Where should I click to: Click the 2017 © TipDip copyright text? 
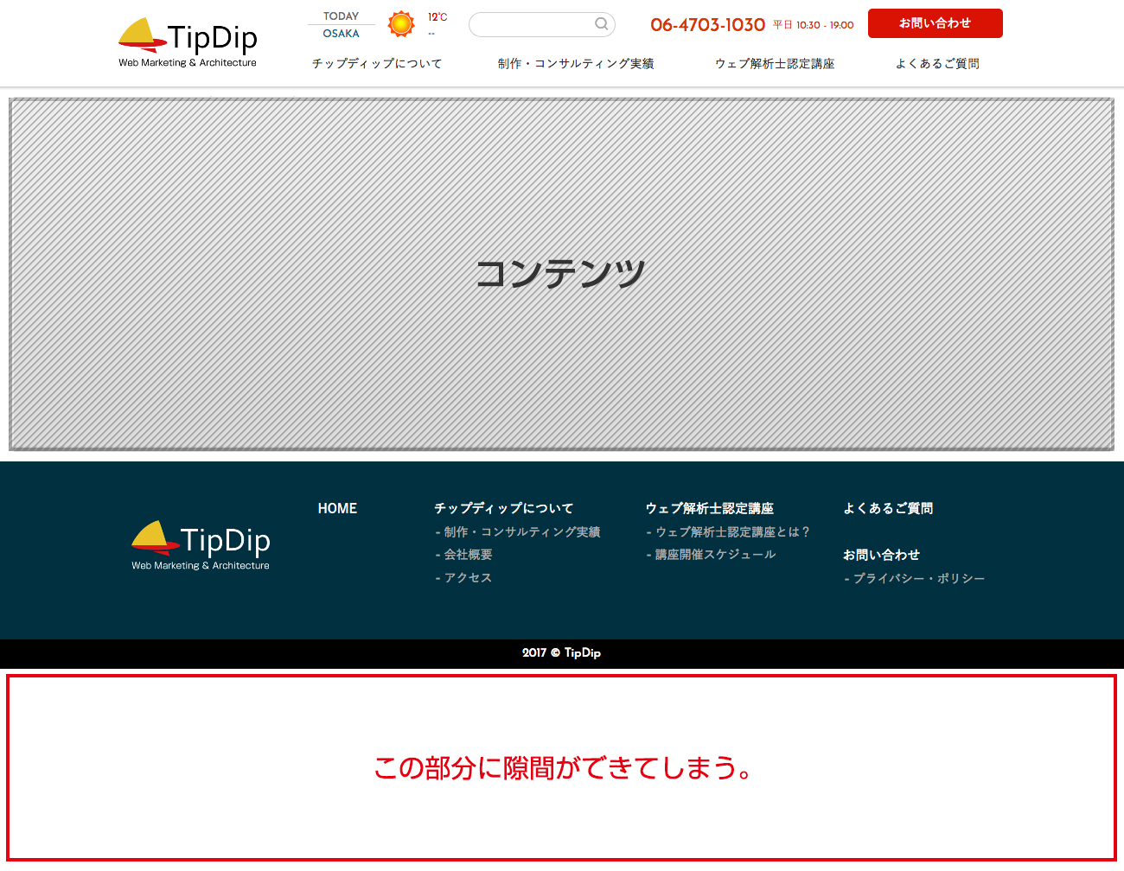561,652
